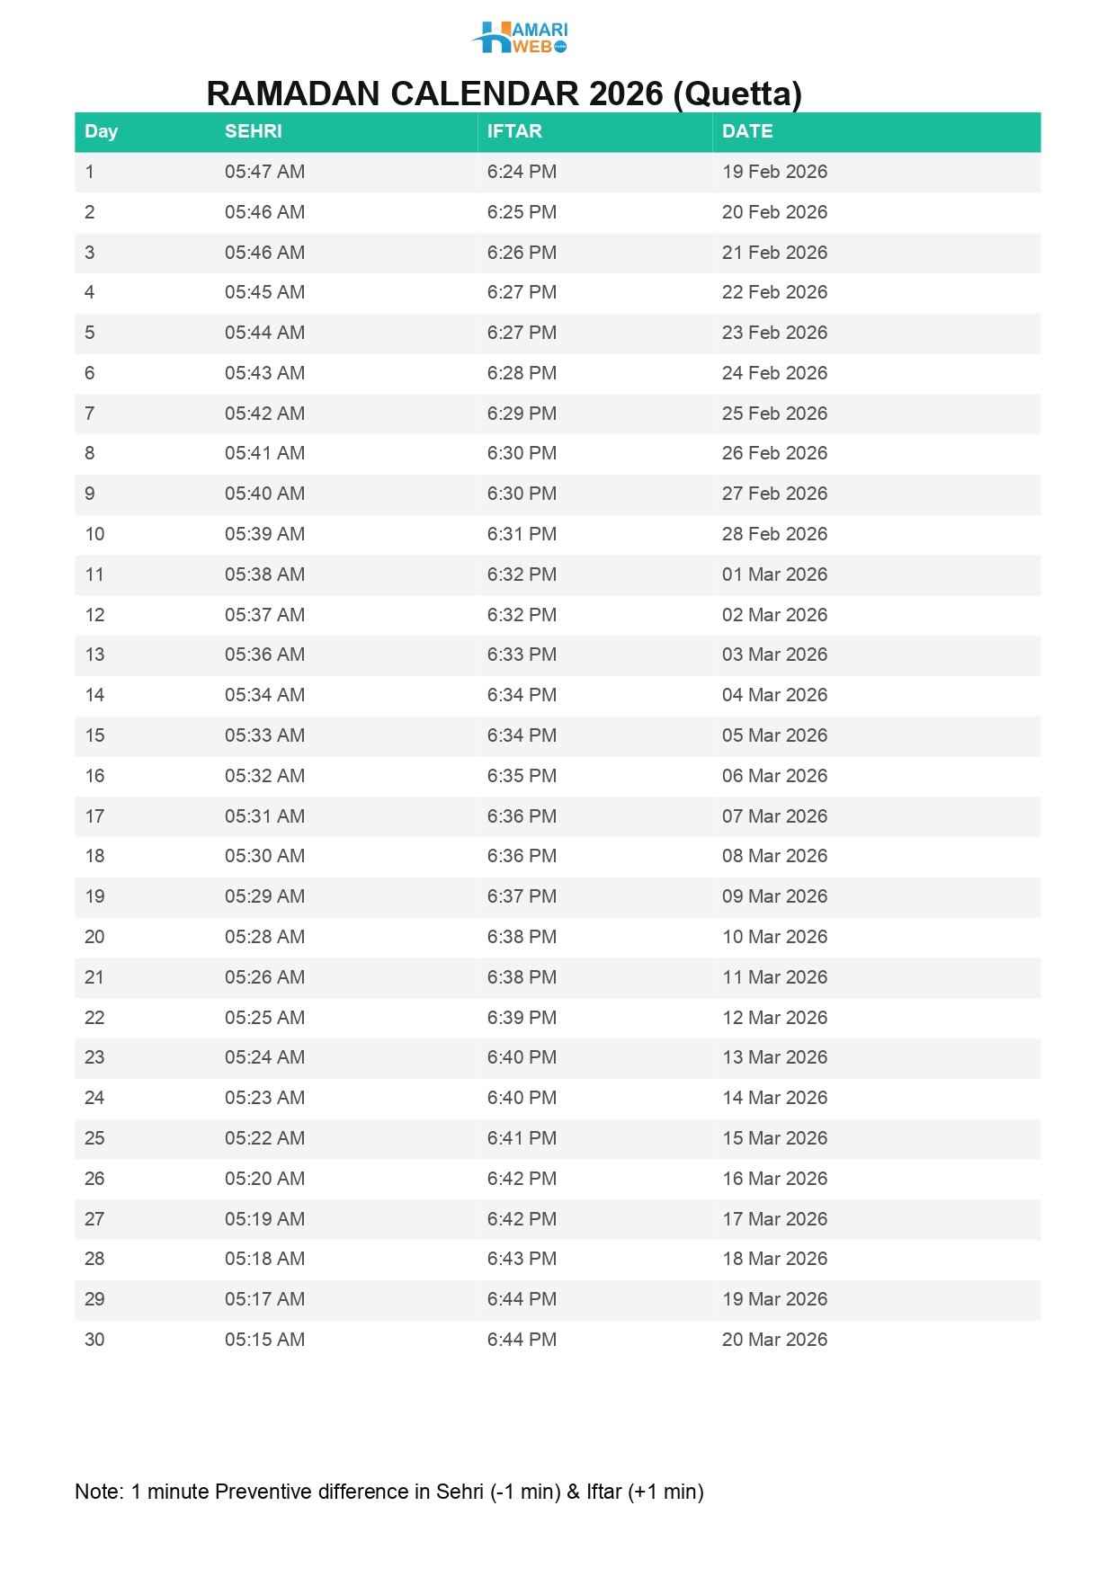Select the 20 Mar 2026 date cell
The height and width of the screenshot is (1577, 1116).
coord(774,1340)
